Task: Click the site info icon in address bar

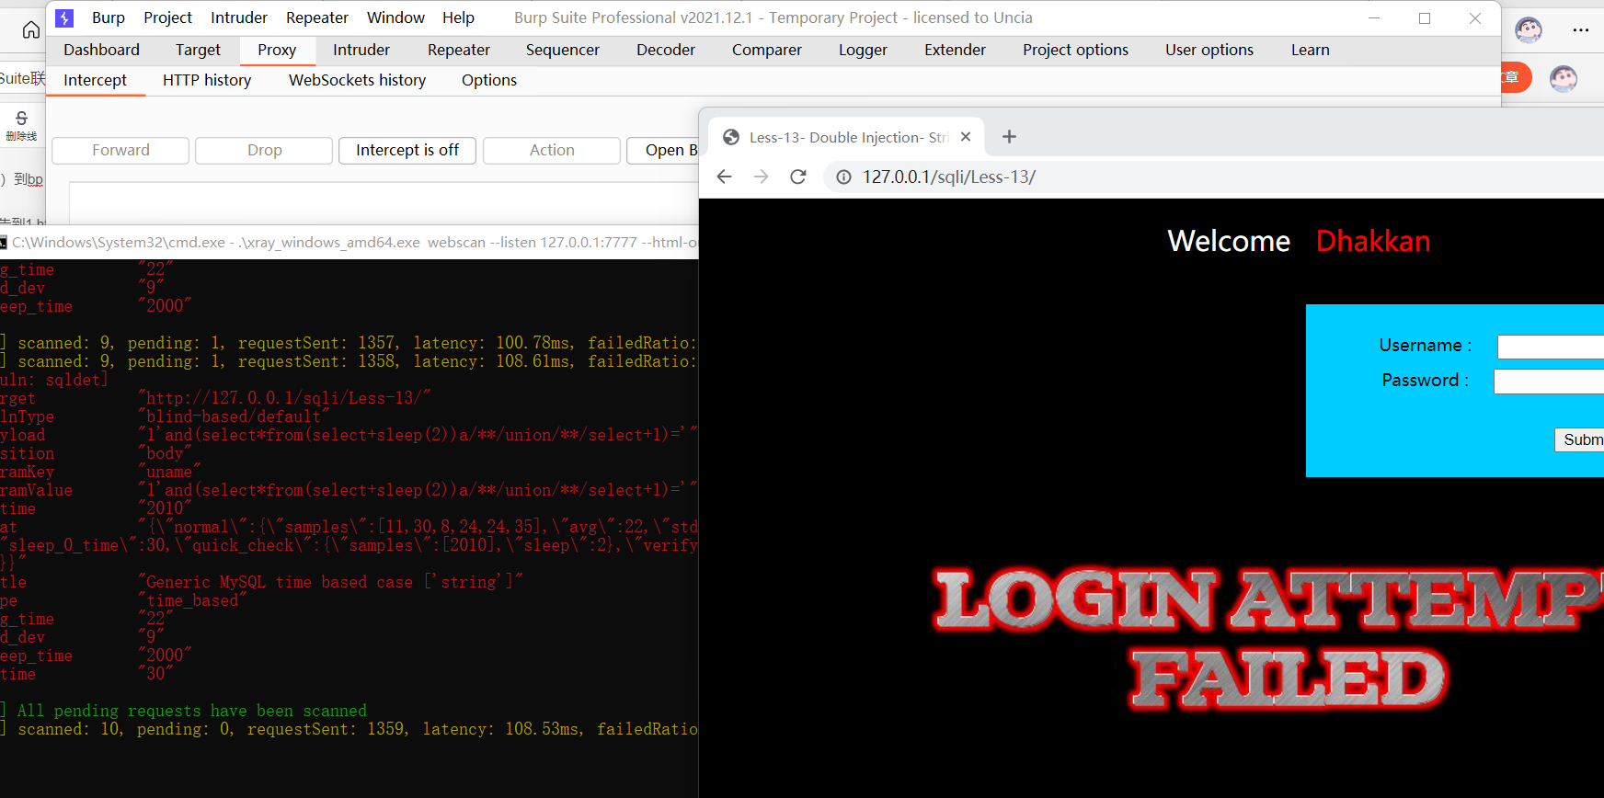Action: pos(843,177)
